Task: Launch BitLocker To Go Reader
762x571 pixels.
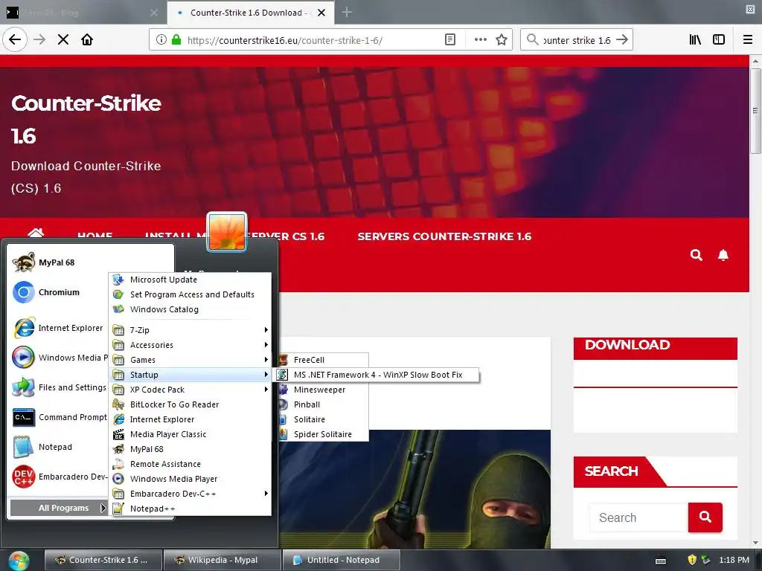Action: (x=190, y=404)
